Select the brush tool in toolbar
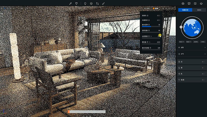 [103, 4]
